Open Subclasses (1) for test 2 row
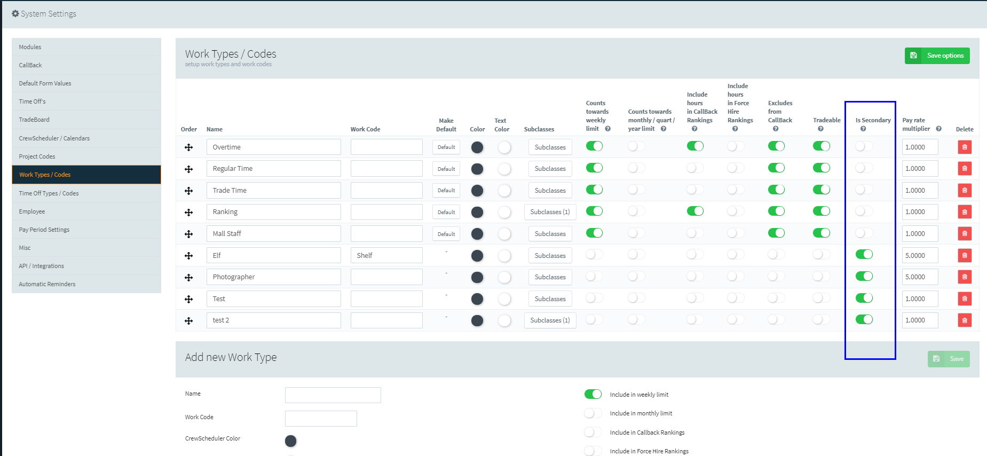The height and width of the screenshot is (456, 987). 550,320
